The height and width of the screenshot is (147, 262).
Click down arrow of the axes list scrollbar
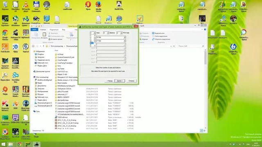pyautogui.click(x=95, y=45)
